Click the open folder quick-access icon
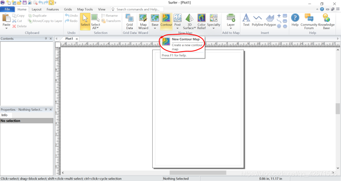The height and width of the screenshot is (181, 341). click(19, 3)
